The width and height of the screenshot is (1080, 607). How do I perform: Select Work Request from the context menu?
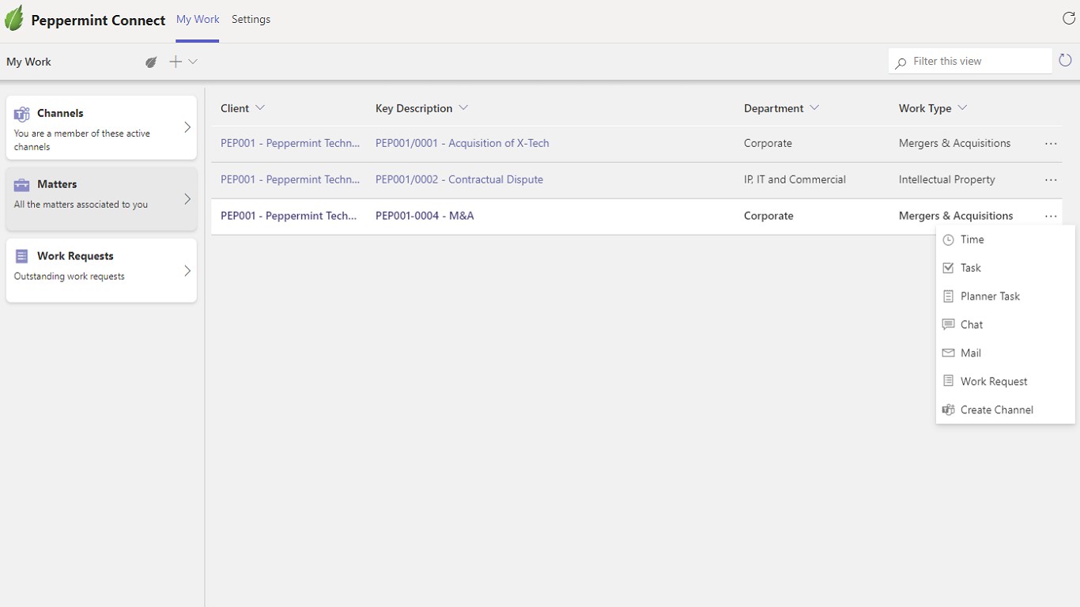click(x=994, y=381)
